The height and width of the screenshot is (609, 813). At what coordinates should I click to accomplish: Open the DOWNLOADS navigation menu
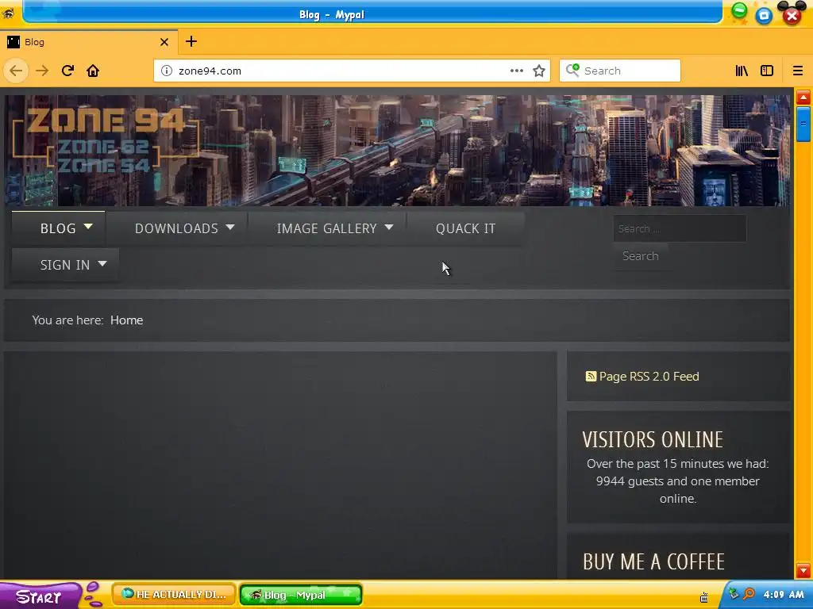(176, 228)
